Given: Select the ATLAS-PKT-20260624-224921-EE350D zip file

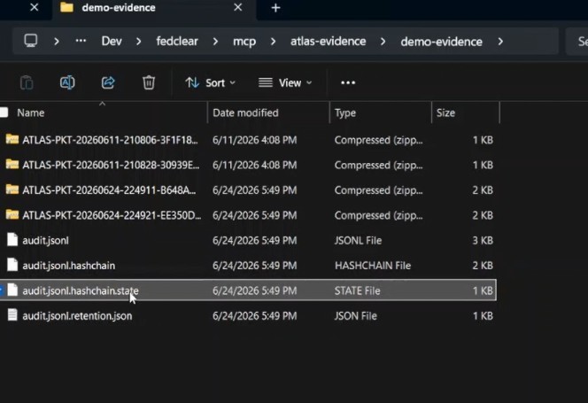Looking at the screenshot, I should point(247,215).
